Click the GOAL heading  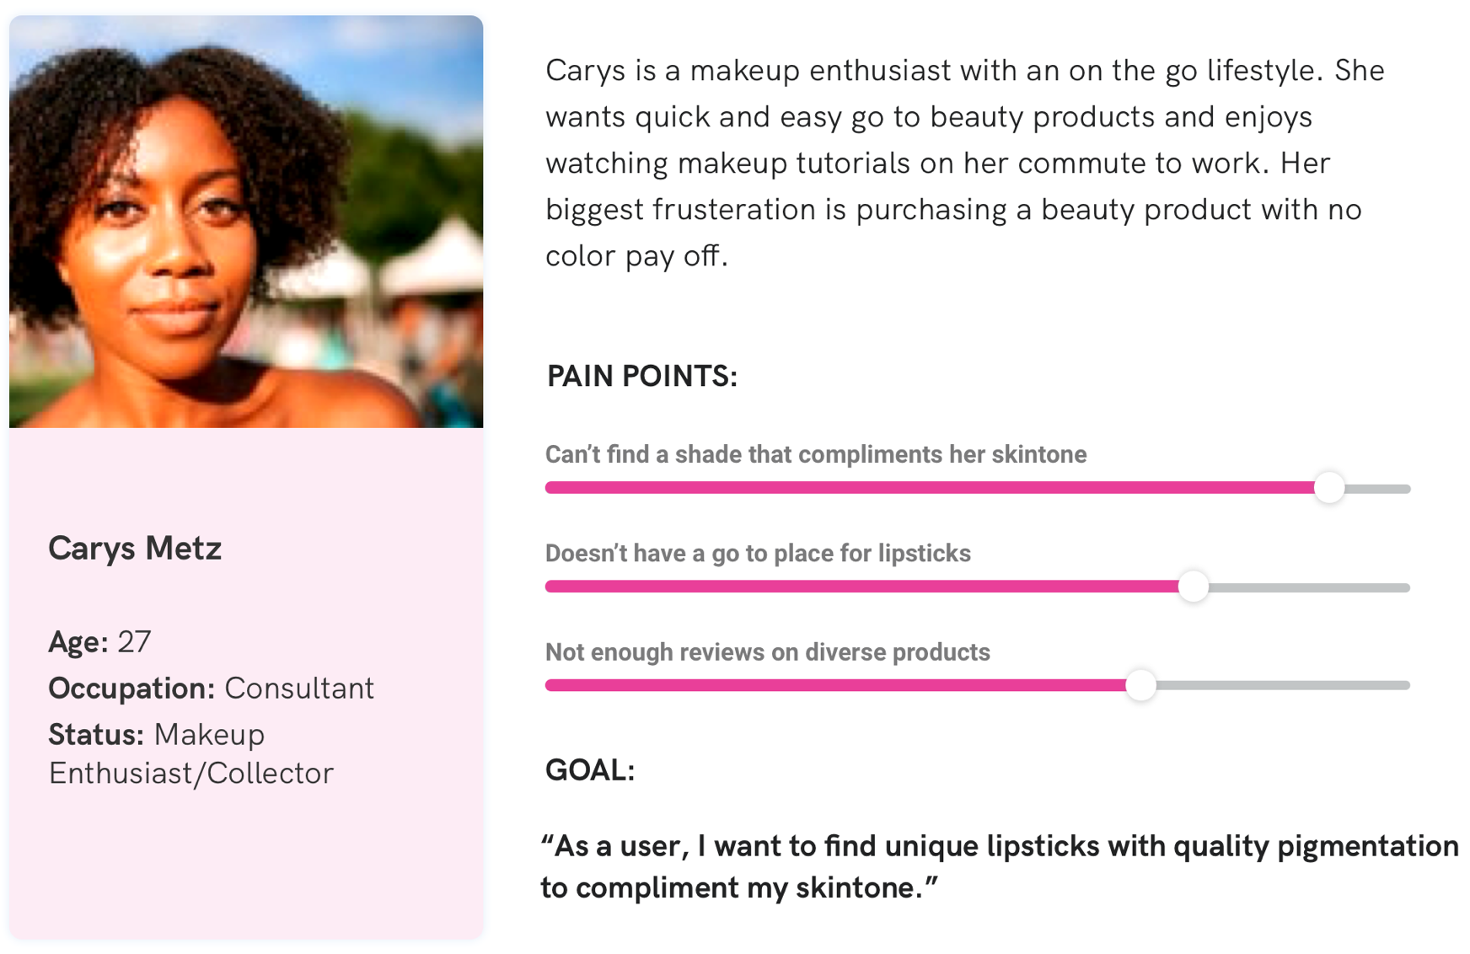(x=590, y=769)
